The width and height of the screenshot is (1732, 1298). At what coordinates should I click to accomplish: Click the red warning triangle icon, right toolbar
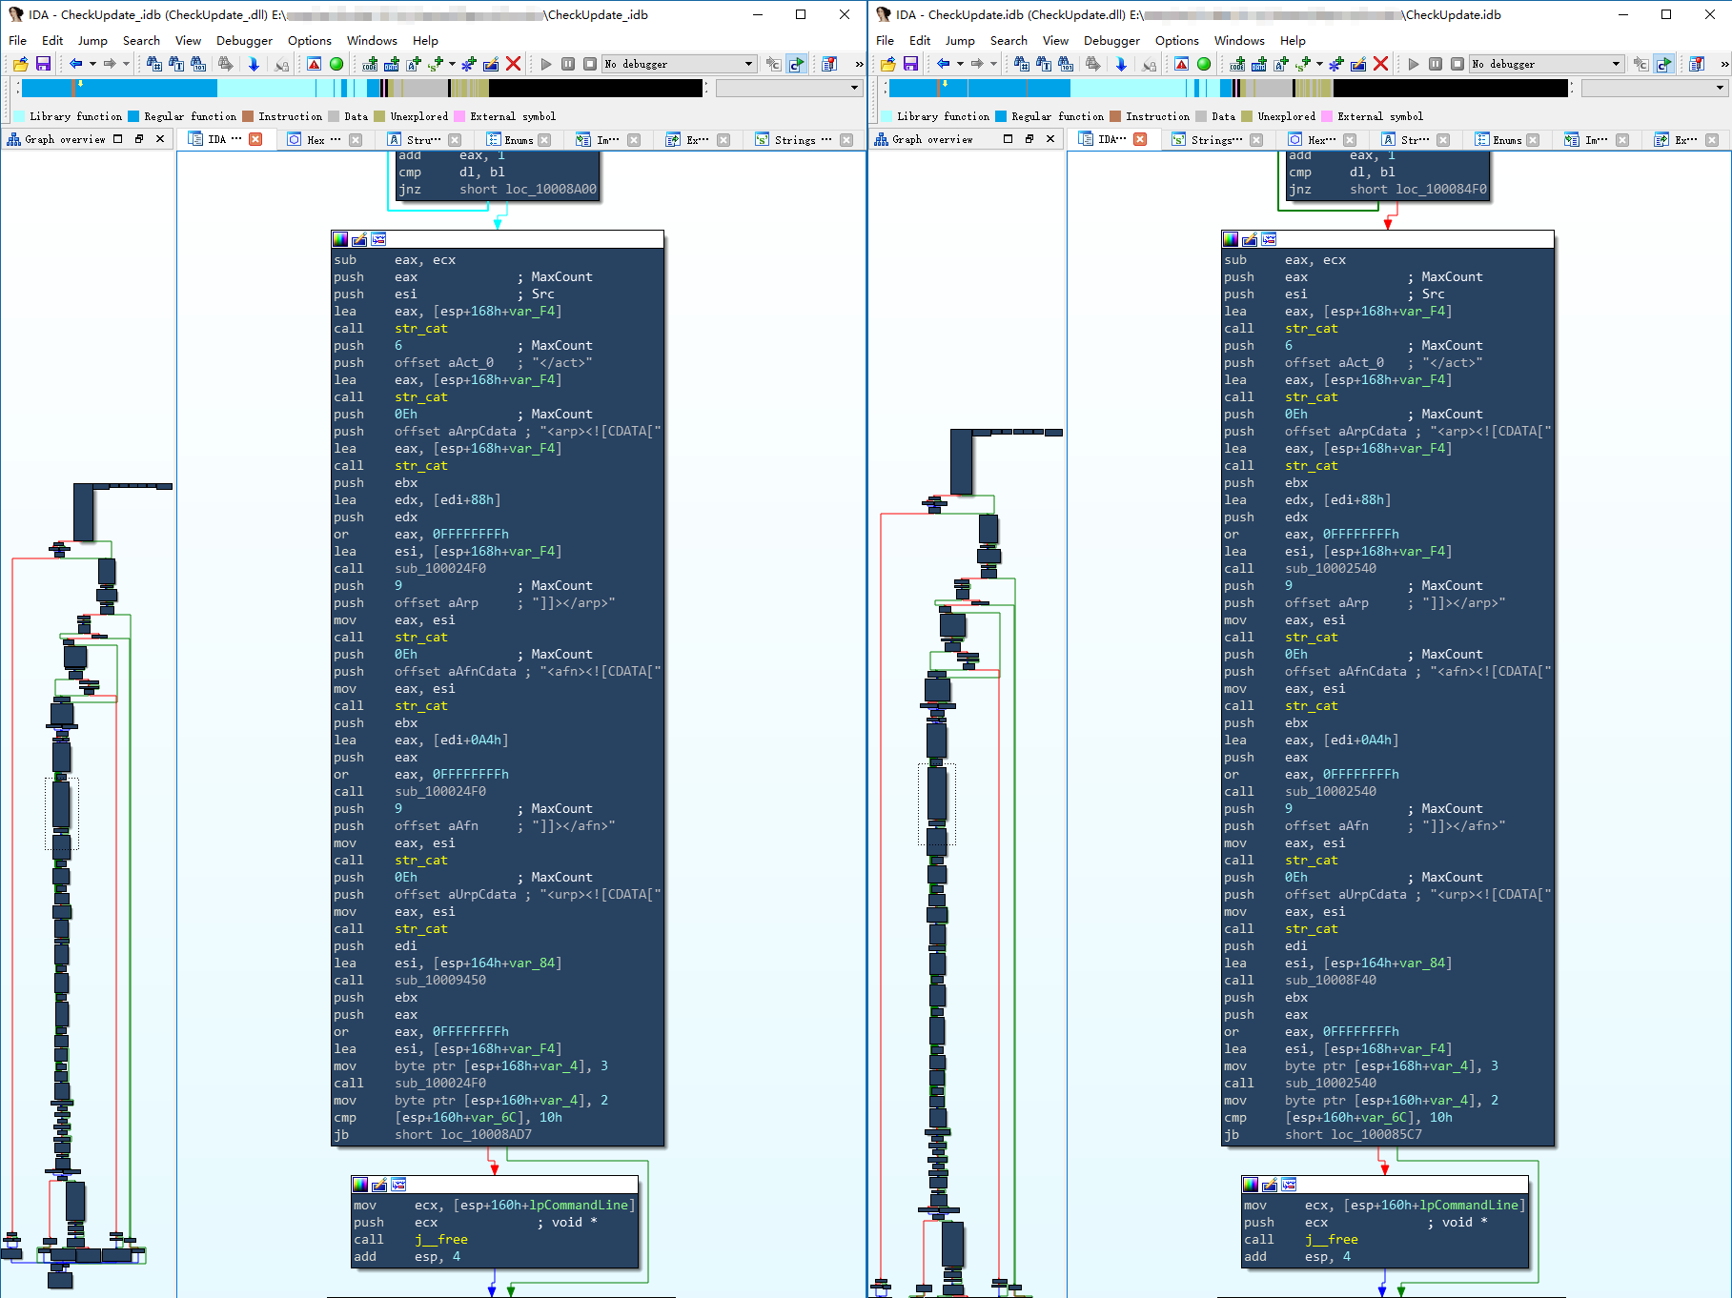[1182, 64]
